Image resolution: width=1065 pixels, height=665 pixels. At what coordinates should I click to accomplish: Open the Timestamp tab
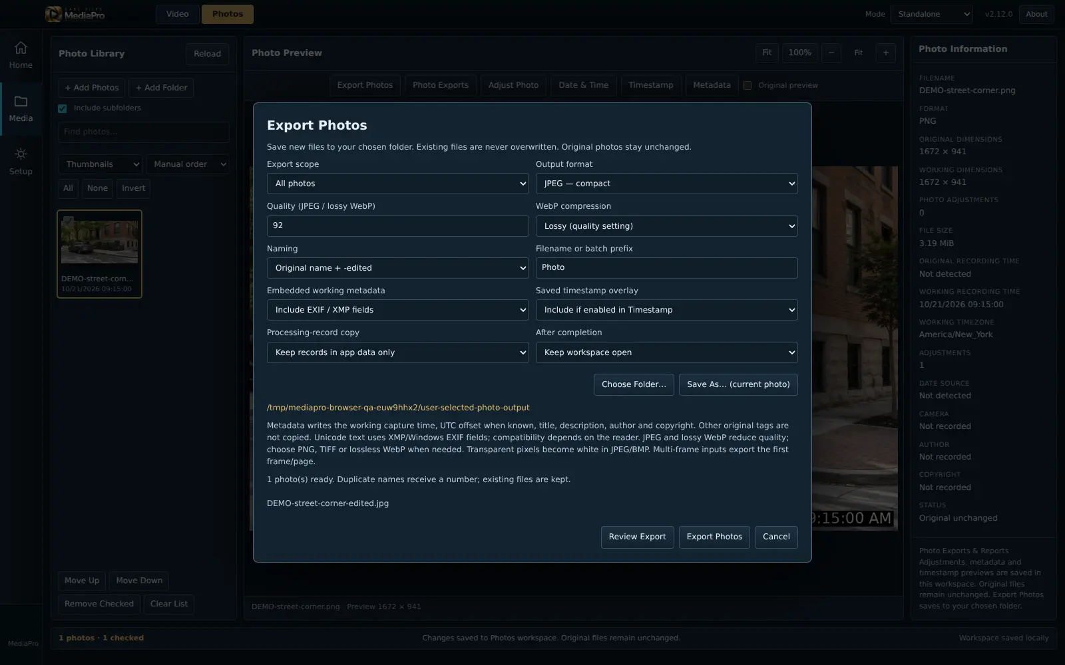click(651, 85)
